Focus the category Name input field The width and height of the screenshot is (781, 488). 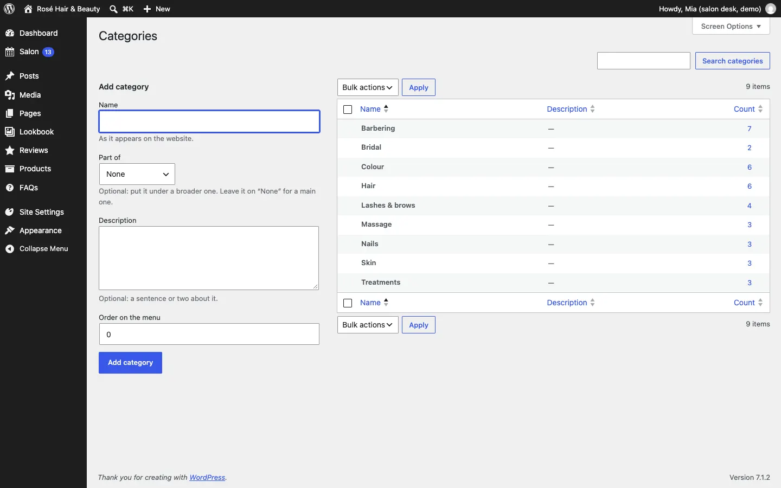click(x=209, y=121)
